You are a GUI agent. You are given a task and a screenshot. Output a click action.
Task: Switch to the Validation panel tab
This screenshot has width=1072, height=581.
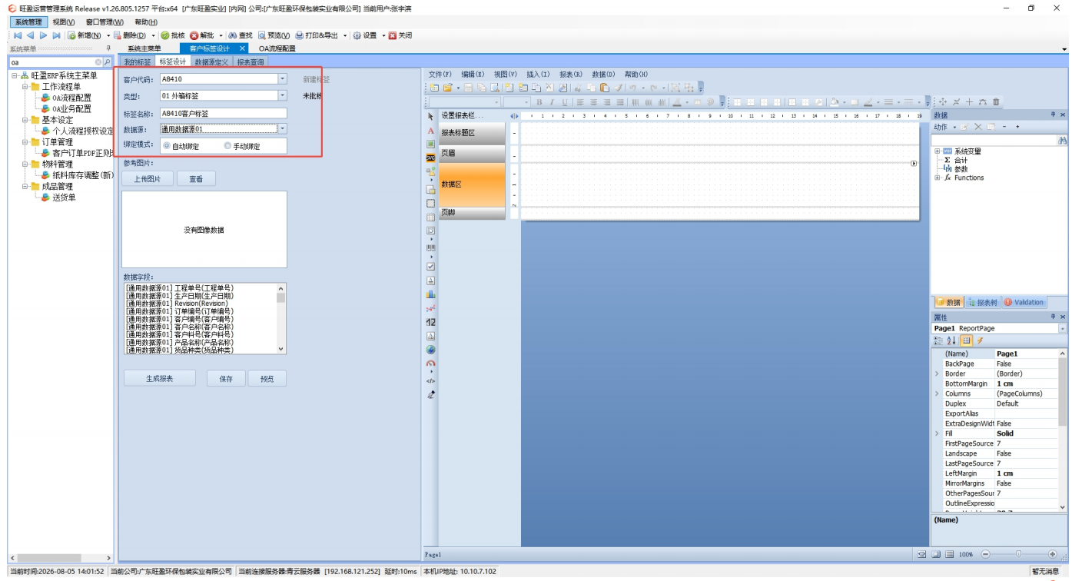[x=1024, y=303]
